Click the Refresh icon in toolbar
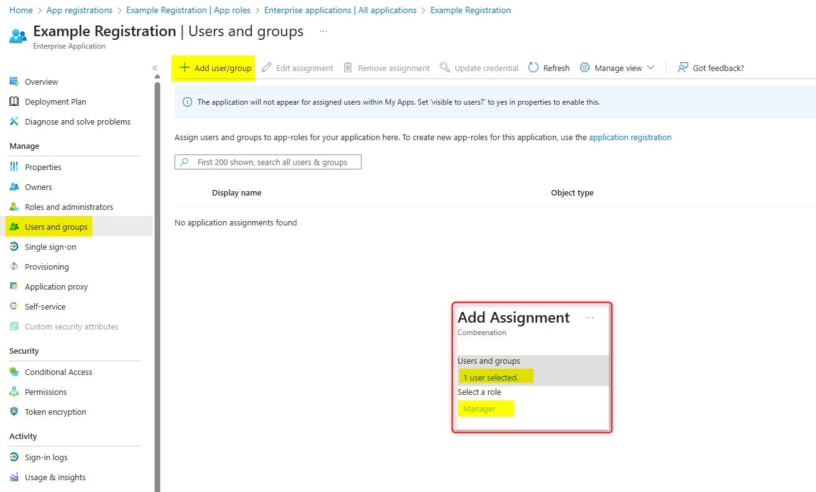This screenshot has width=816, height=492. [534, 68]
